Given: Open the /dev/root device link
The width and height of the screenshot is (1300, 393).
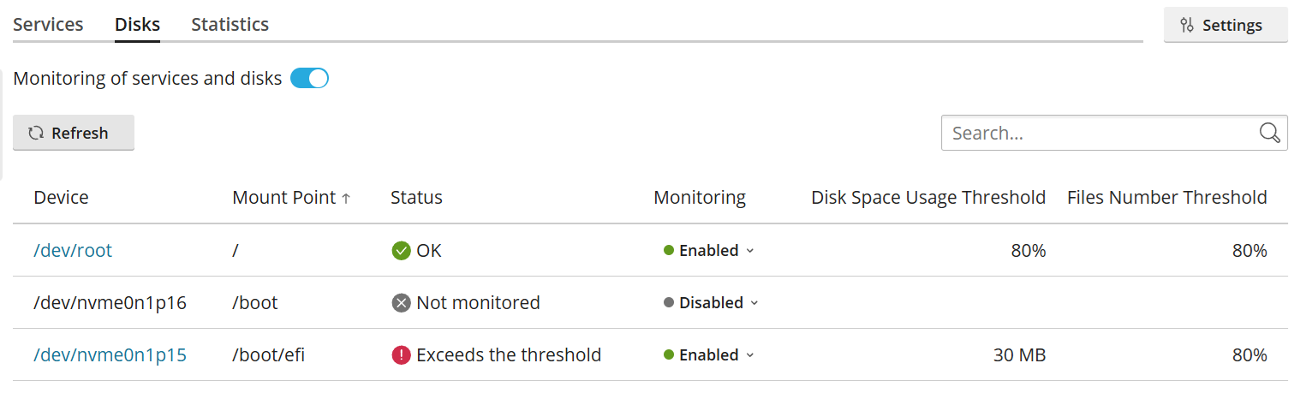Looking at the screenshot, I should 73,251.
